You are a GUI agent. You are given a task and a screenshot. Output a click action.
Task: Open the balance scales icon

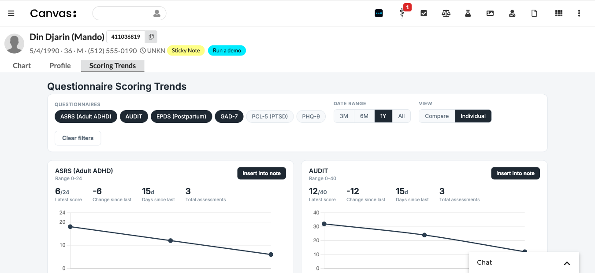tap(446, 13)
